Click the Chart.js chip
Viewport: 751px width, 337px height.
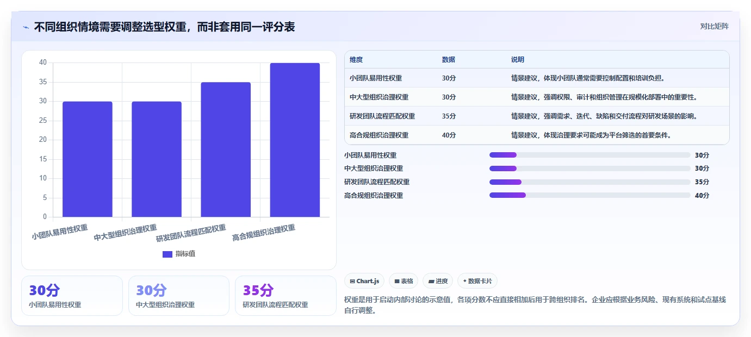(364, 281)
